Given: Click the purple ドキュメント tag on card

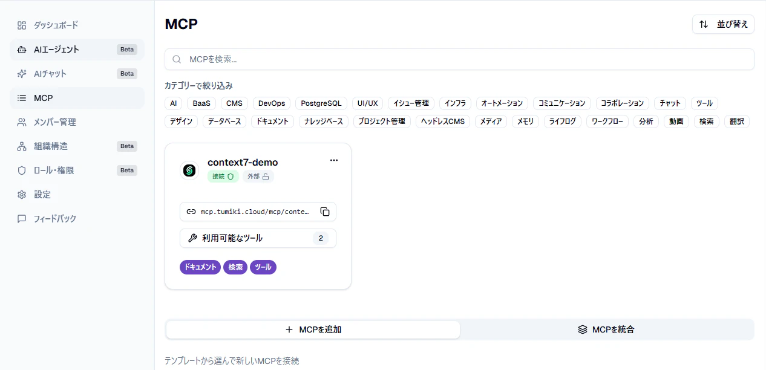Looking at the screenshot, I should click(200, 267).
